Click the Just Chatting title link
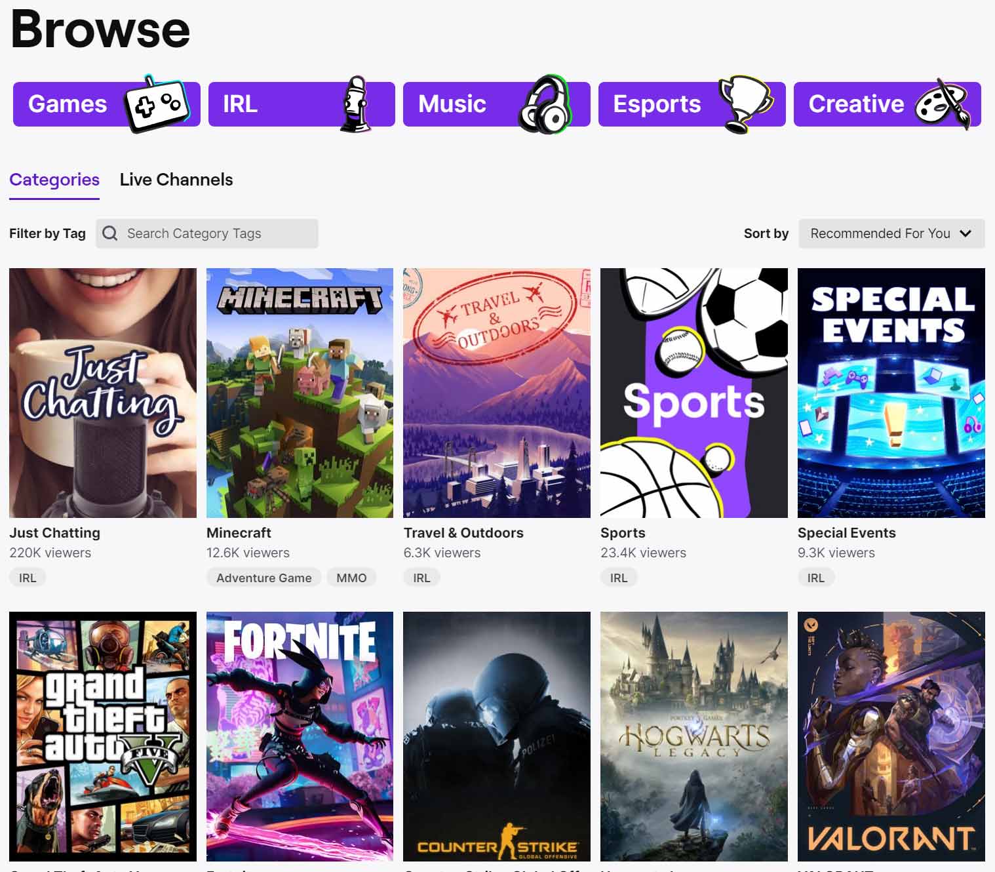The width and height of the screenshot is (995, 872). click(x=55, y=533)
